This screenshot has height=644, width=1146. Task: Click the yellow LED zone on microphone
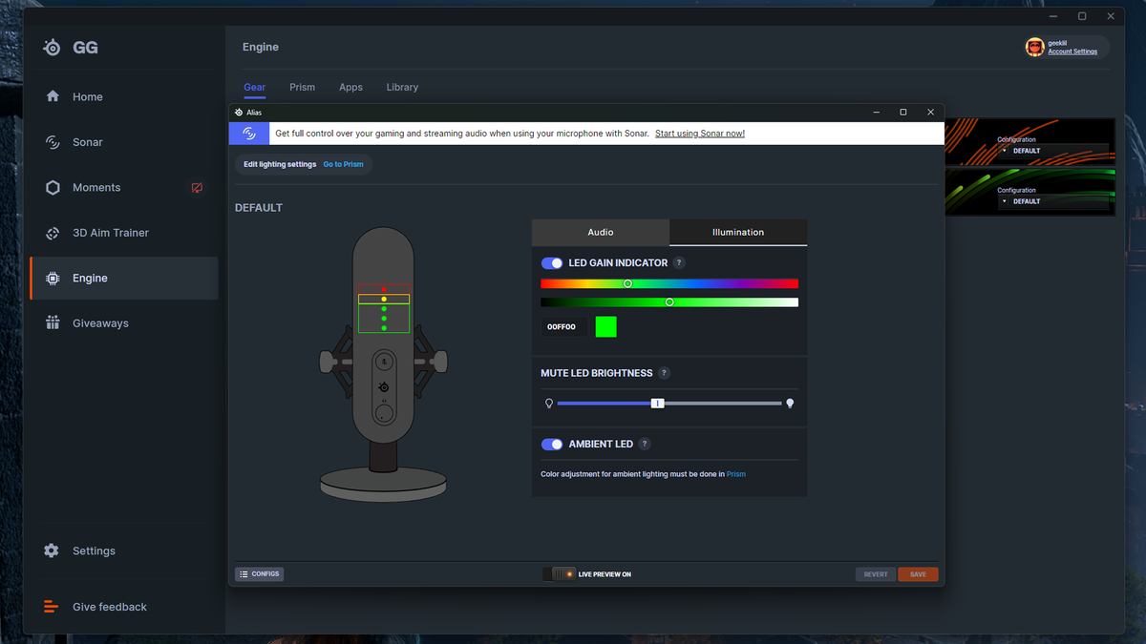tap(384, 299)
